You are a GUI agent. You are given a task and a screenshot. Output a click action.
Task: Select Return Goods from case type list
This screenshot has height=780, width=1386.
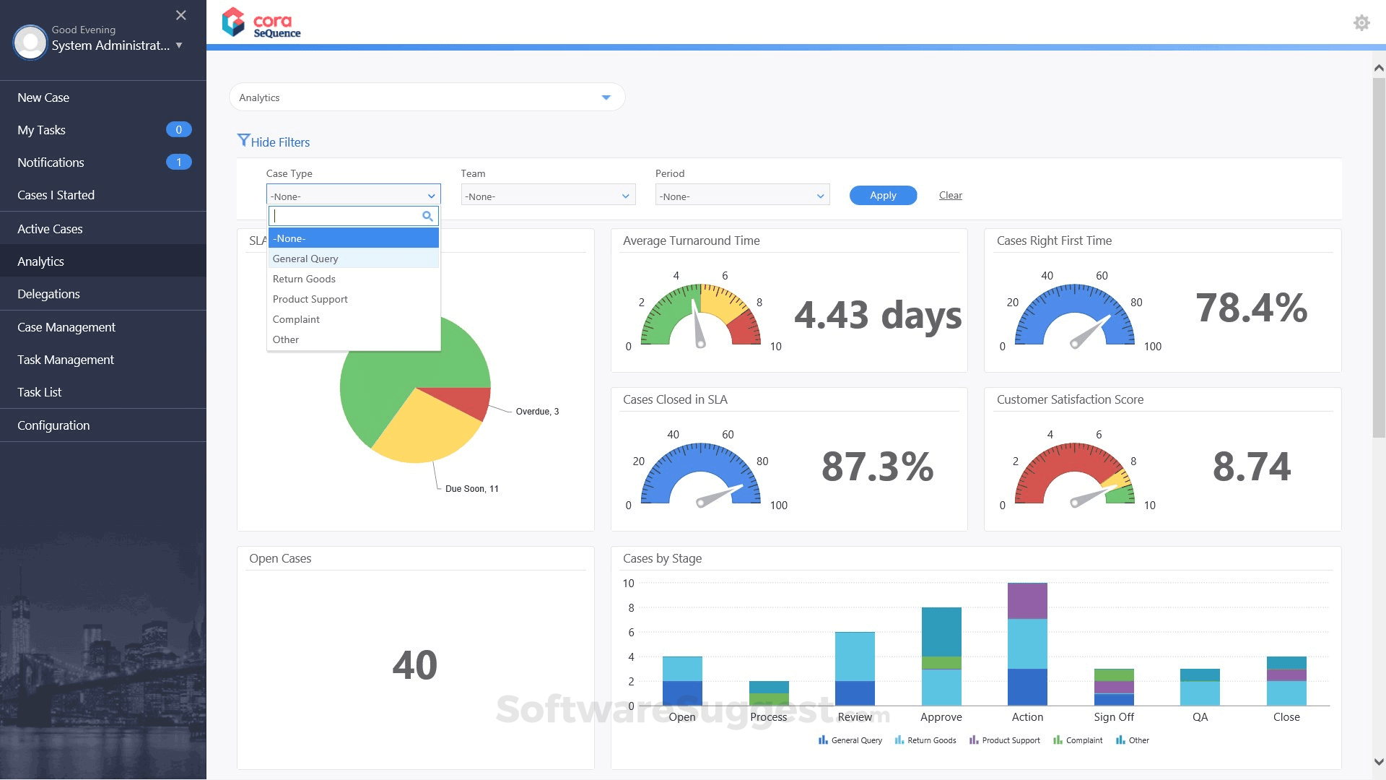pyautogui.click(x=304, y=279)
